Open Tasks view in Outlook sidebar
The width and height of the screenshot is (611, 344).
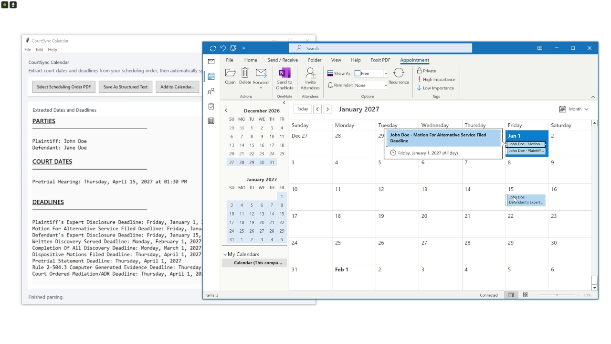pyautogui.click(x=211, y=106)
